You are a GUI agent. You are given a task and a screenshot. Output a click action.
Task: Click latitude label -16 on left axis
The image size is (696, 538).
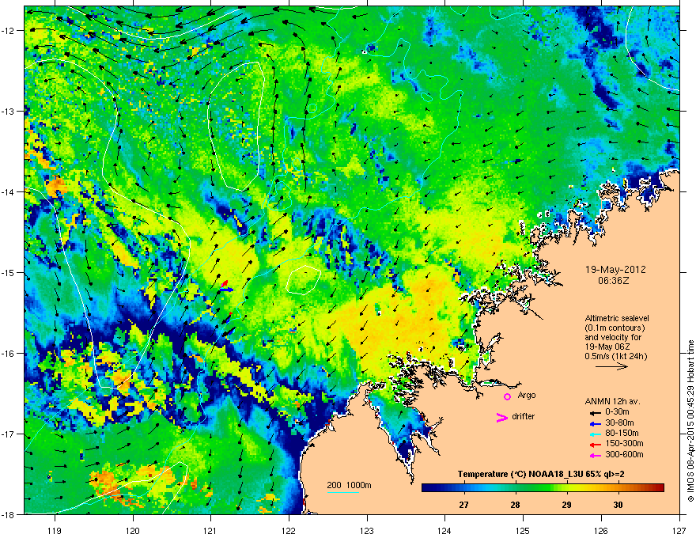(x=9, y=354)
